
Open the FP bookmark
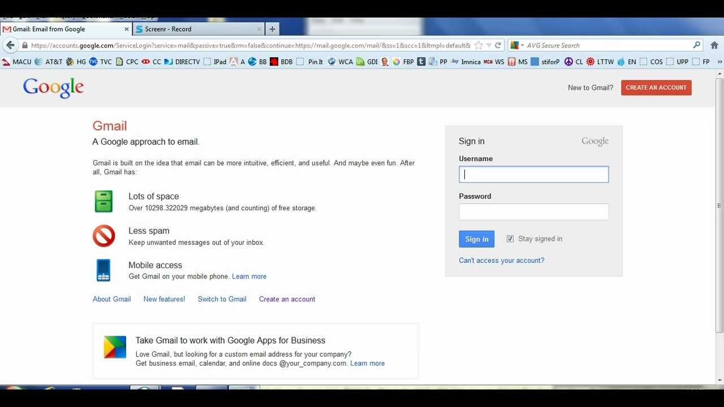[701, 62]
